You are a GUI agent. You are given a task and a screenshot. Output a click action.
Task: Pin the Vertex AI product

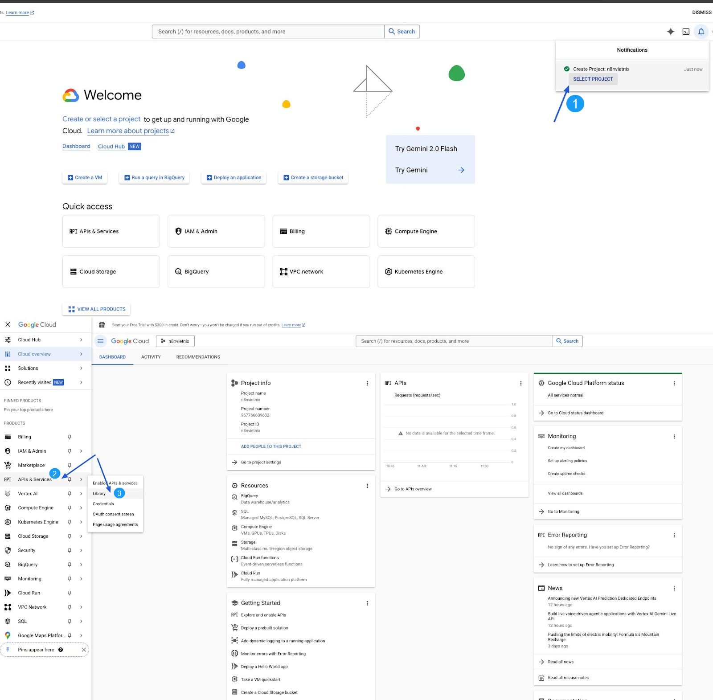coord(70,494)
